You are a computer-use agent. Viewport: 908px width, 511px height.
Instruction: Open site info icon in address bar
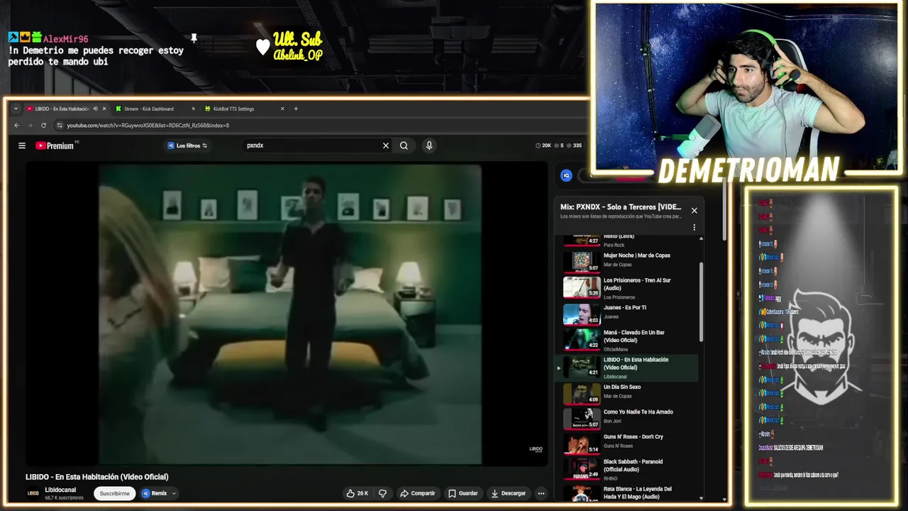[x=60, y=126]
